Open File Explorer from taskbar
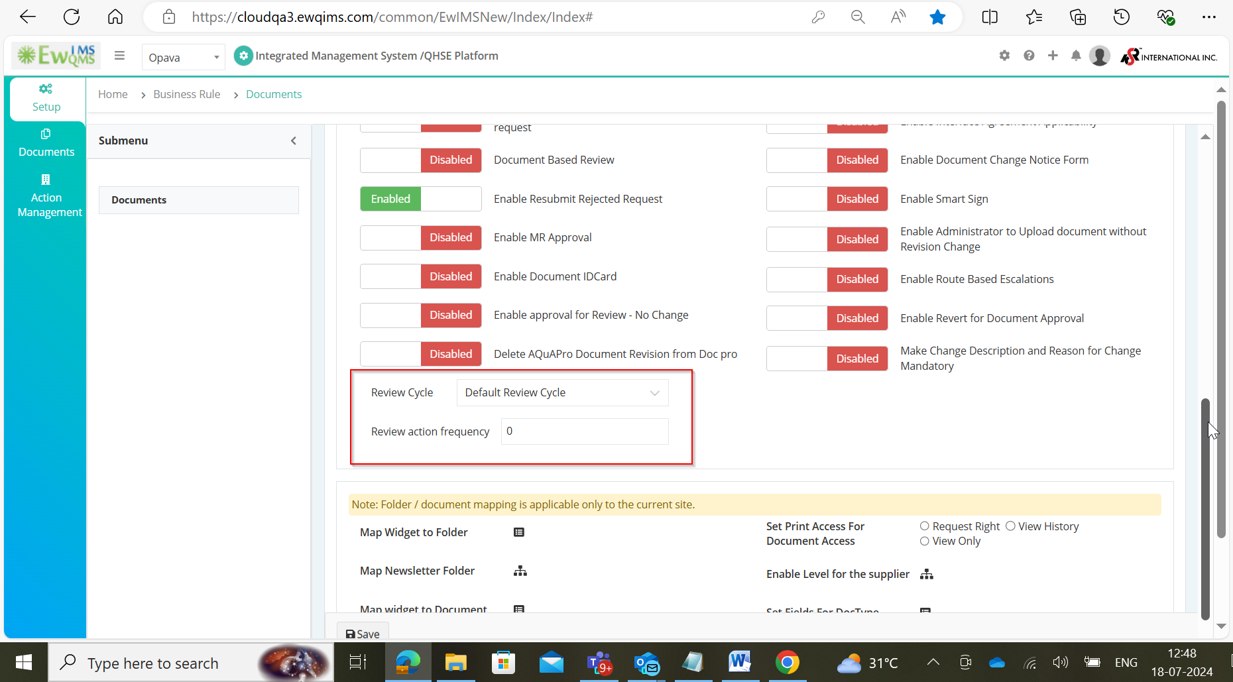The height and width of the screenshot is (682, 1233). (x=455, y=662)
